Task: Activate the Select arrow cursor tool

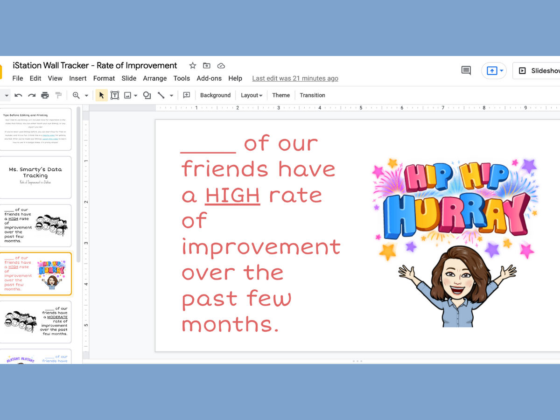Action: pyautogui.click(x=101, y=95)
